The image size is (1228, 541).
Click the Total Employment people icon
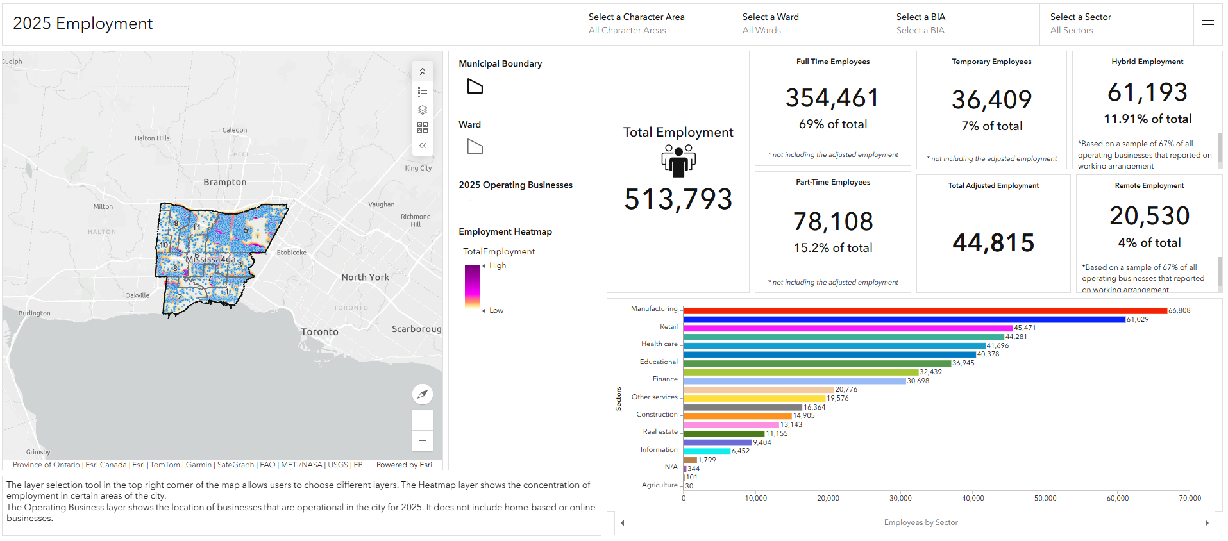point(678,160)
